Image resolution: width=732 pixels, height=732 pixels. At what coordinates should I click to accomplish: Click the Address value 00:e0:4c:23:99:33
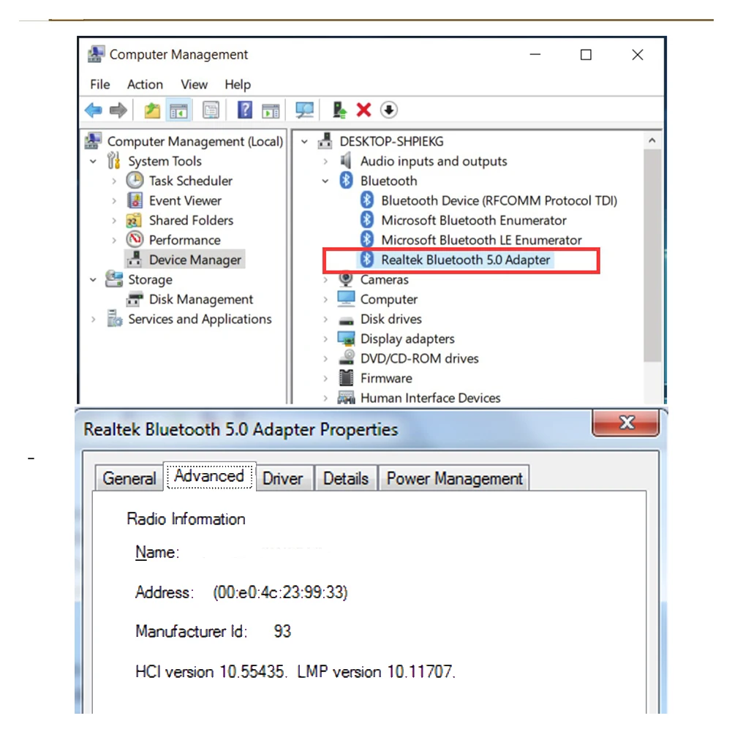280,592
